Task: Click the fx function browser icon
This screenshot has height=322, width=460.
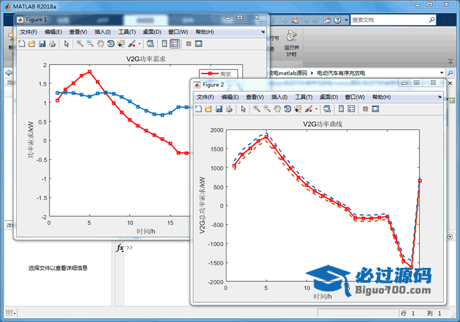Action: point(120,248)
